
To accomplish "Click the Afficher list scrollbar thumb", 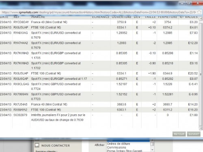I will coord(152,144).
